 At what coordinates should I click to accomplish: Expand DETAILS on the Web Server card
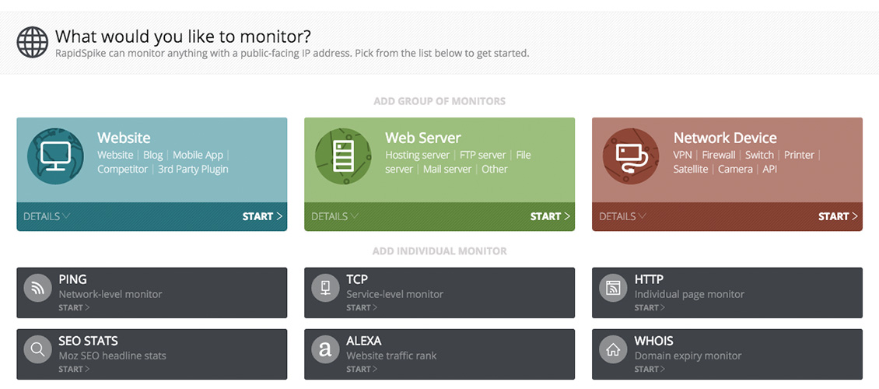[x=334, y=216]
